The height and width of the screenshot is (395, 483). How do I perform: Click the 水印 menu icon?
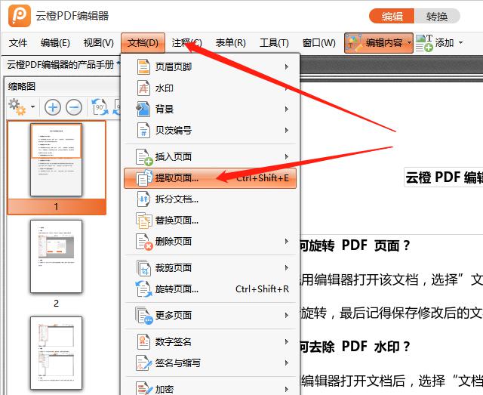click(x=143, y=88)
